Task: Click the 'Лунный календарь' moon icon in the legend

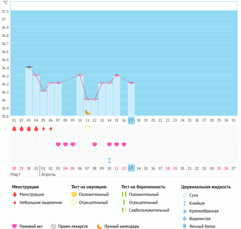Action: 100,226
